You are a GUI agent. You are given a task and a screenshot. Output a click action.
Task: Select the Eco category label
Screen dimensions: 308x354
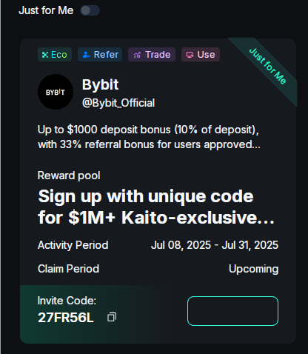point(59,55)
